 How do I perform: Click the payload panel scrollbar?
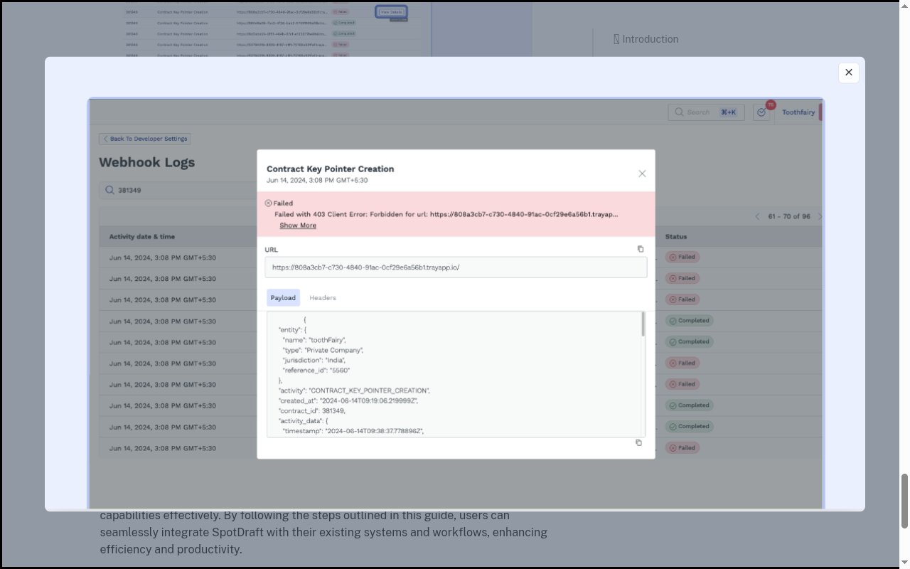tap(643, 324)
